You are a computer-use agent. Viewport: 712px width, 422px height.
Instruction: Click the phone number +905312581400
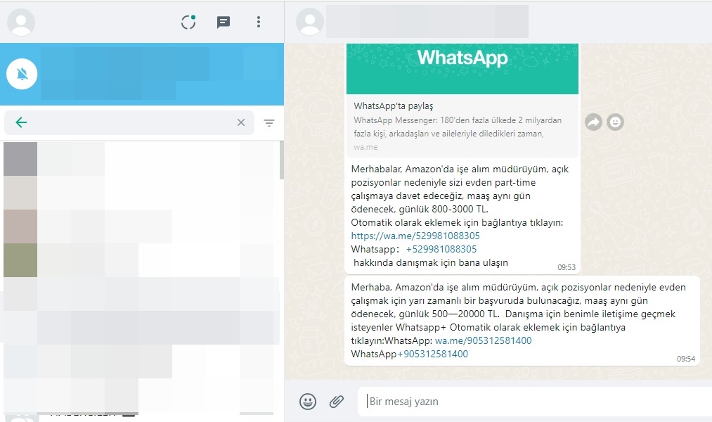tap(433, 354)
